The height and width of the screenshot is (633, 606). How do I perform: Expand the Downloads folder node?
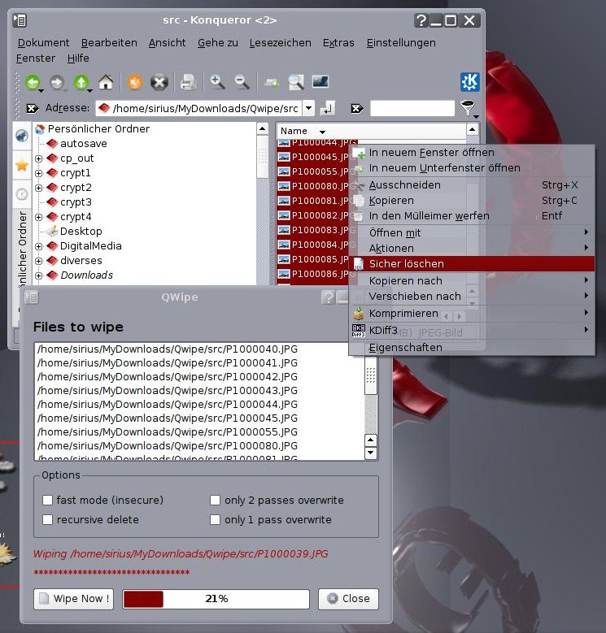click(x=39, y=275)
